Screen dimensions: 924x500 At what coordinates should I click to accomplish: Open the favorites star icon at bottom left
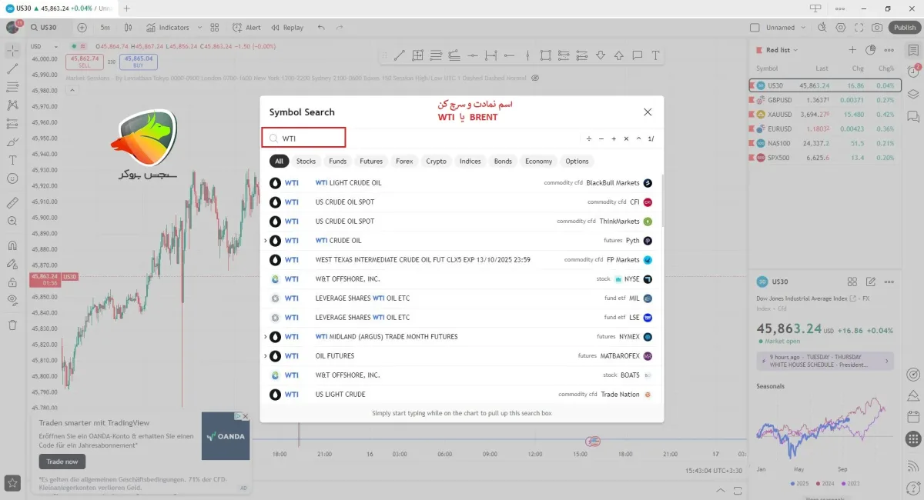[12, 483]
